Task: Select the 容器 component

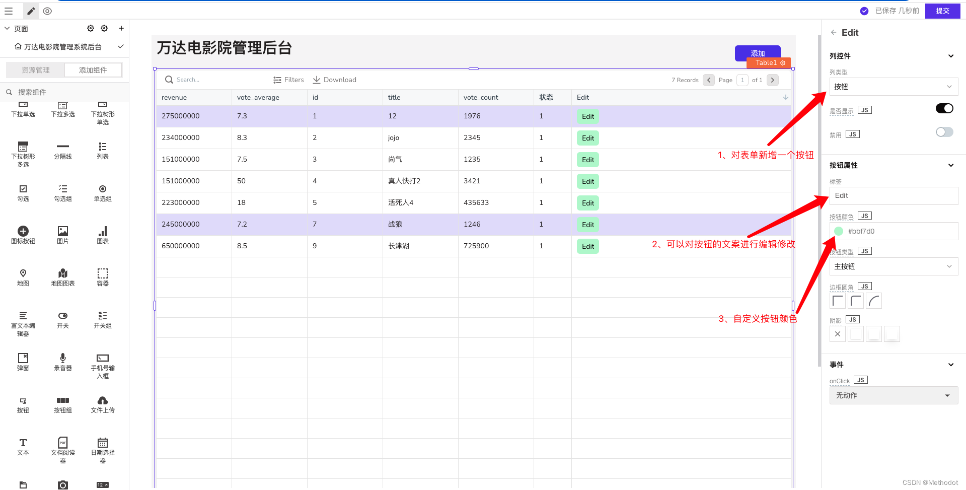Action: coord(103,278)
